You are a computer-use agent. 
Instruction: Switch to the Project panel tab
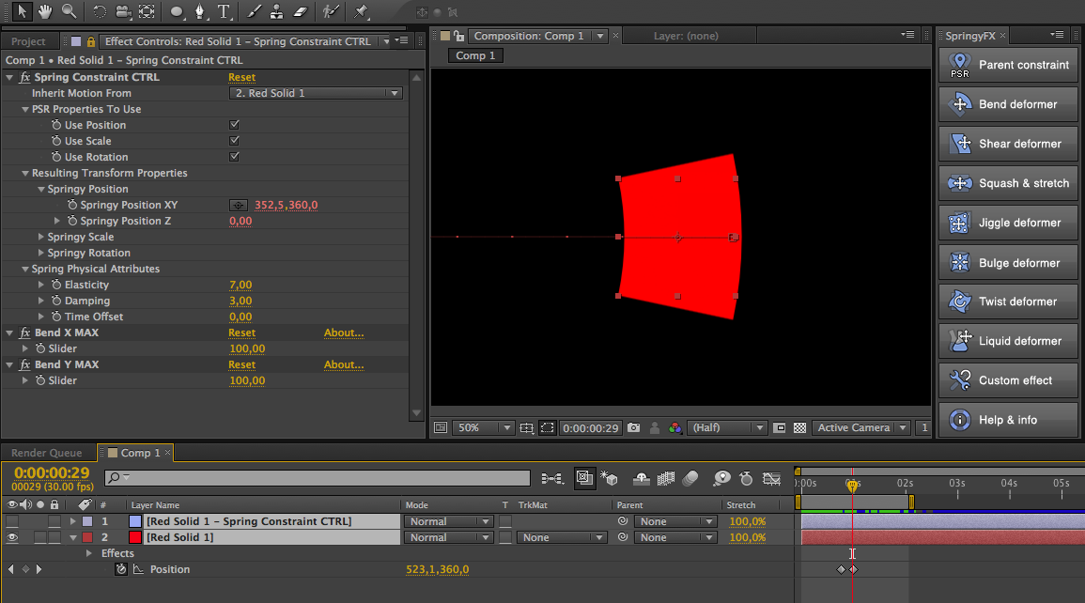(28, 41)
